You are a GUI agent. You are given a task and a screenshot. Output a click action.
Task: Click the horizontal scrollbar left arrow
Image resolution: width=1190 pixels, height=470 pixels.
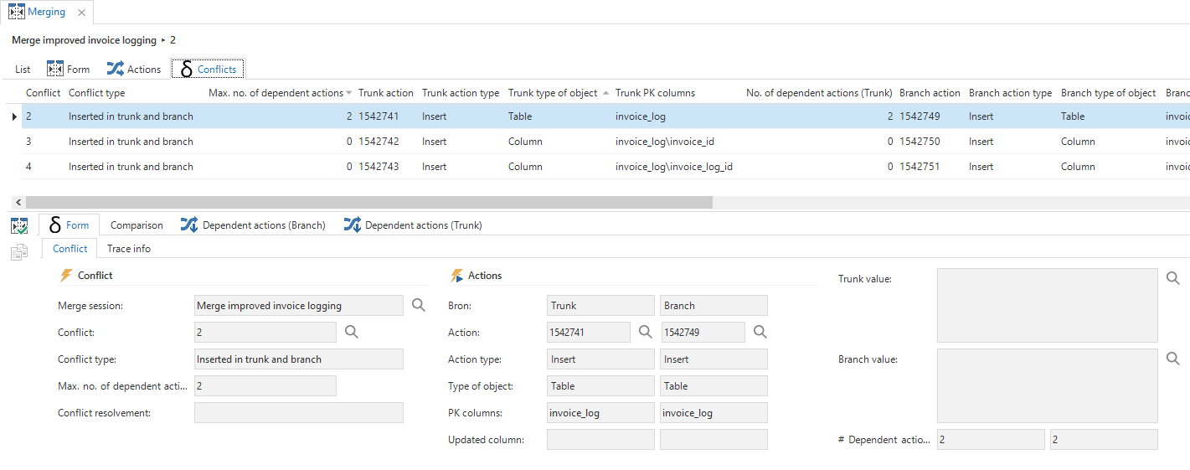click(19, 203)
